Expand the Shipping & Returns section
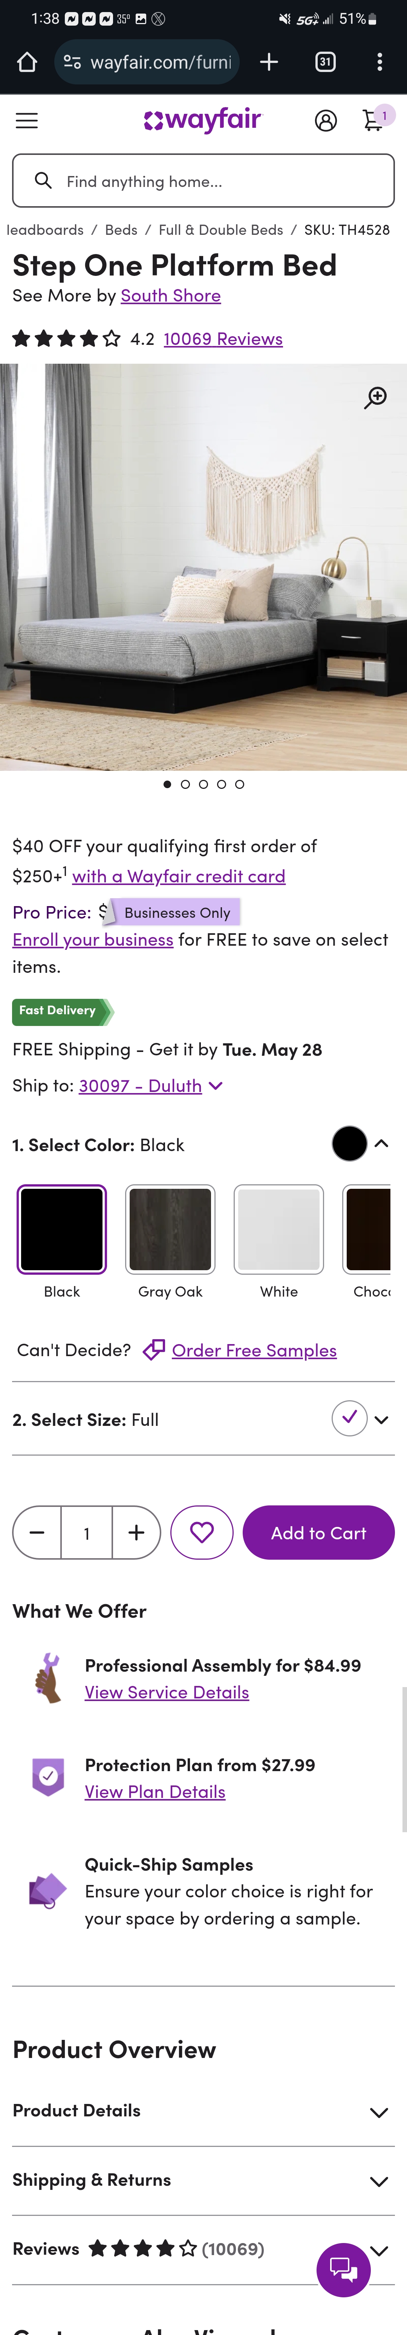The width and height of the screenshot is (407, 2335). point(379,2181)
